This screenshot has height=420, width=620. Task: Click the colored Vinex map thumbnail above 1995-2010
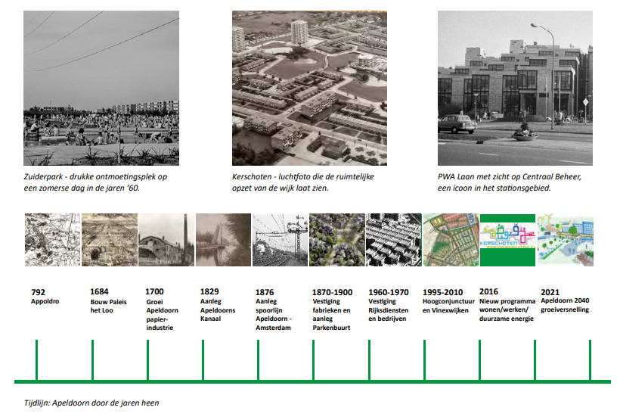click(451, 240)
